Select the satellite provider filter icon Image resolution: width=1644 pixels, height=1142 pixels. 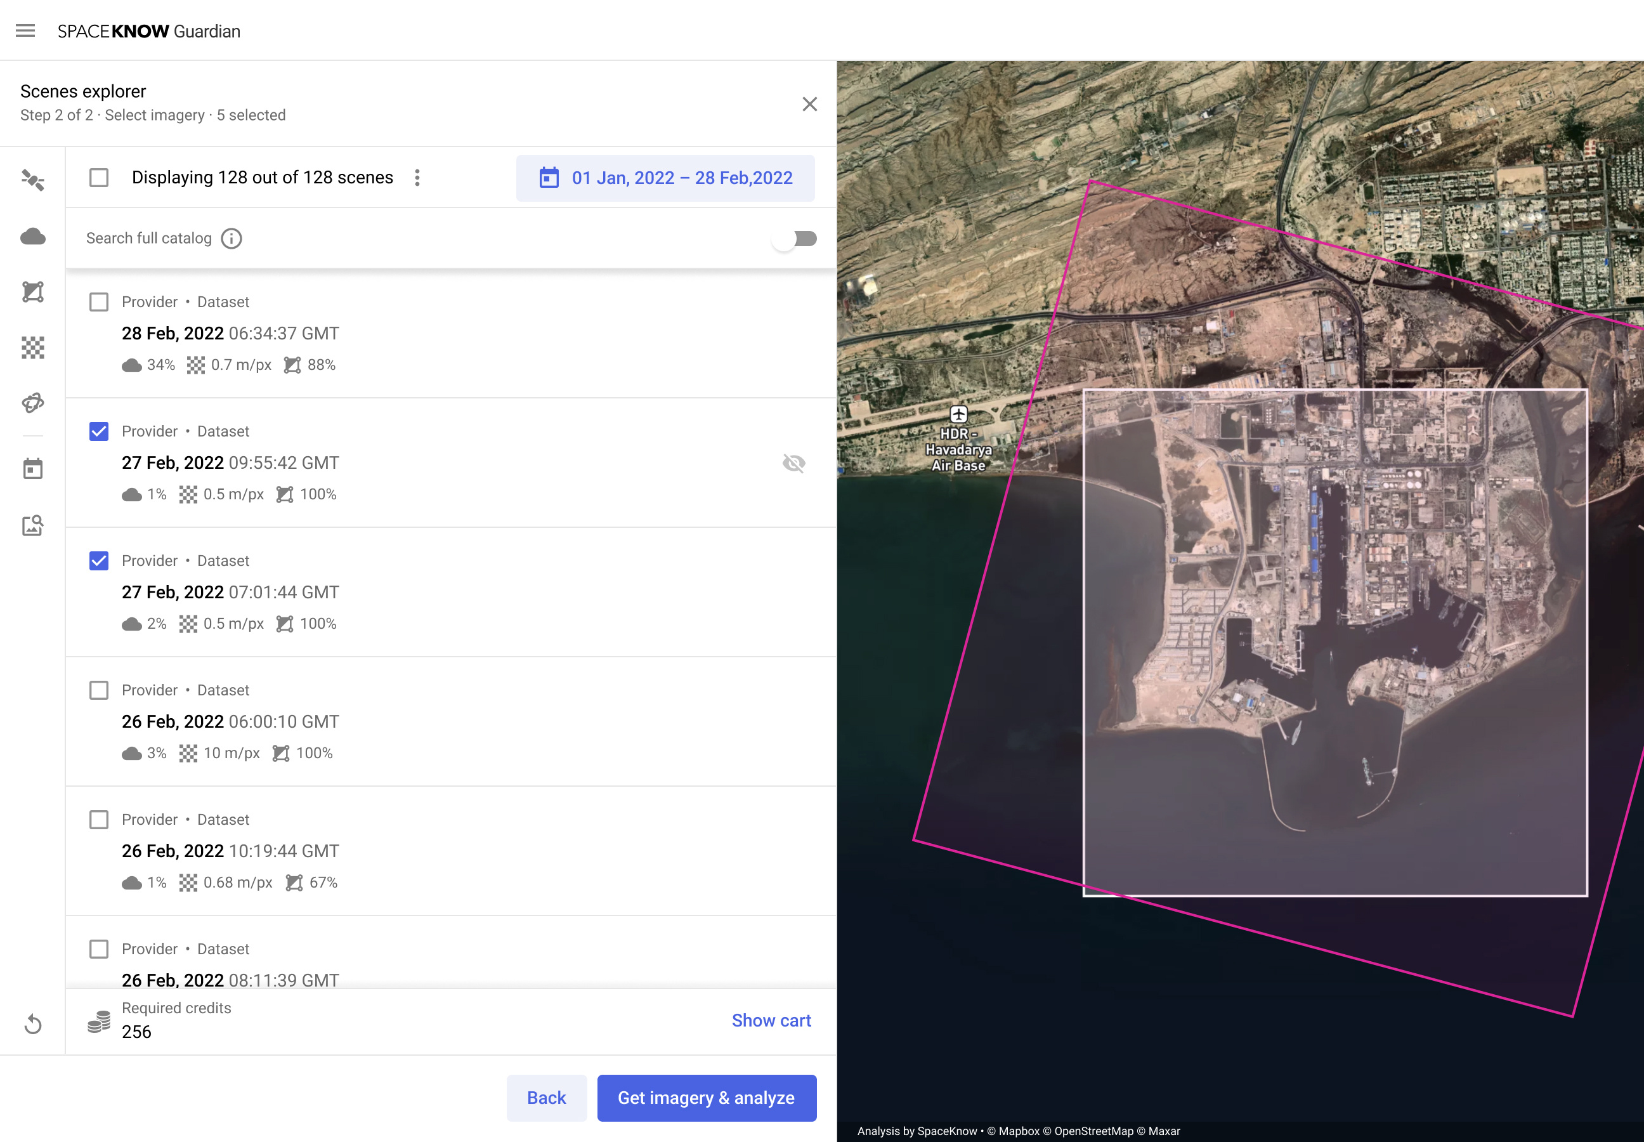[x=33, y=180]
